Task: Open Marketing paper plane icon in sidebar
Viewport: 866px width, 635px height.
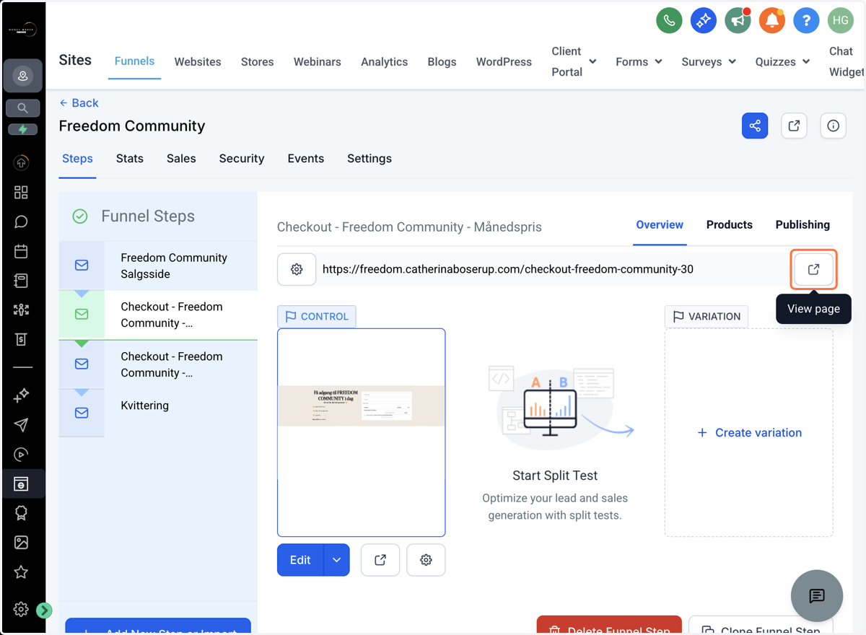Action: (21, 425)
